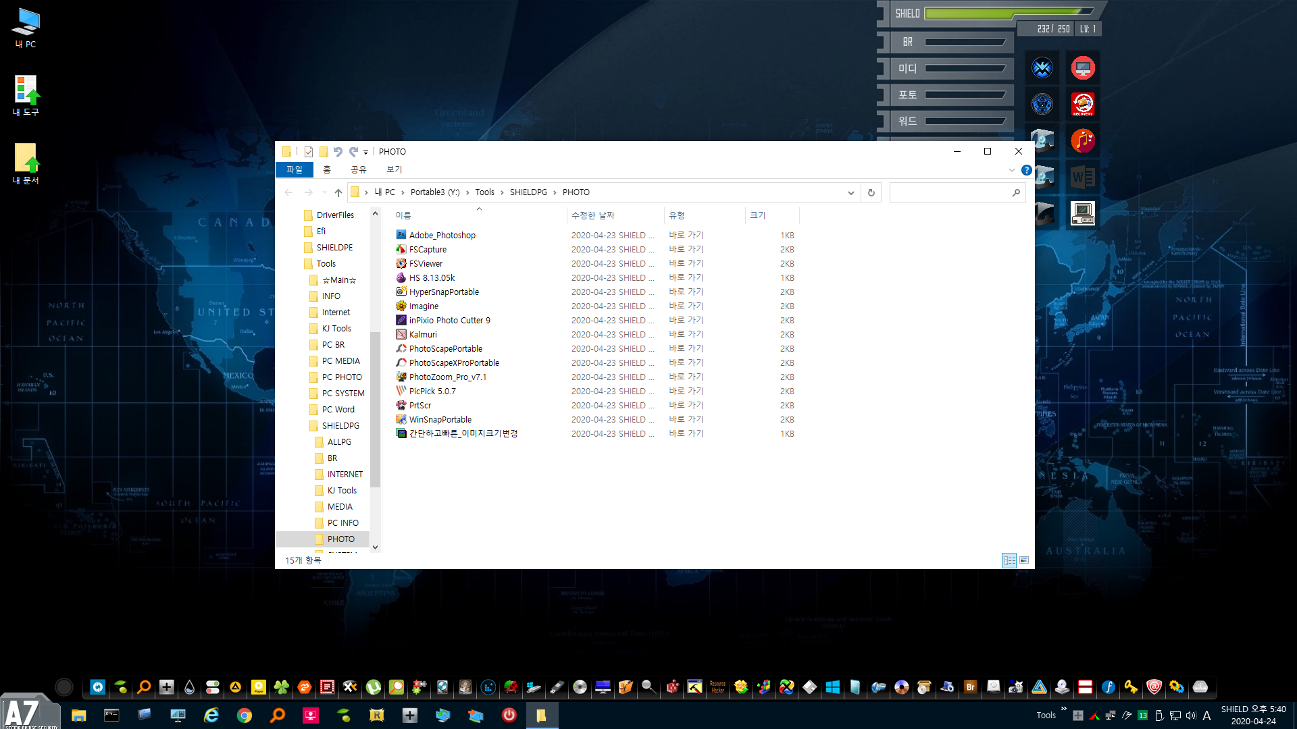Click the golden key dock icon

pos(1131,687)
